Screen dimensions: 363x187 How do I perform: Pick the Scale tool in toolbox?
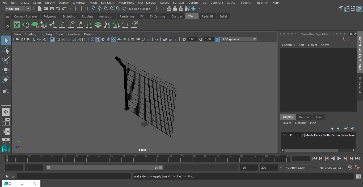coord(6,89)
